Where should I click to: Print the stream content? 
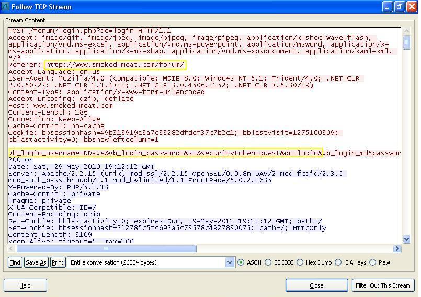[x=58, y=262]
